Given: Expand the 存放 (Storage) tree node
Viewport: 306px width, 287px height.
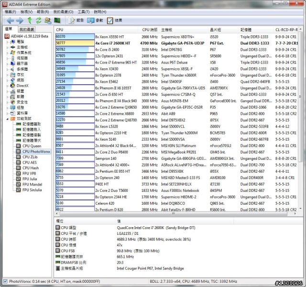Looking at the screenshot, I should pos(8,75).
